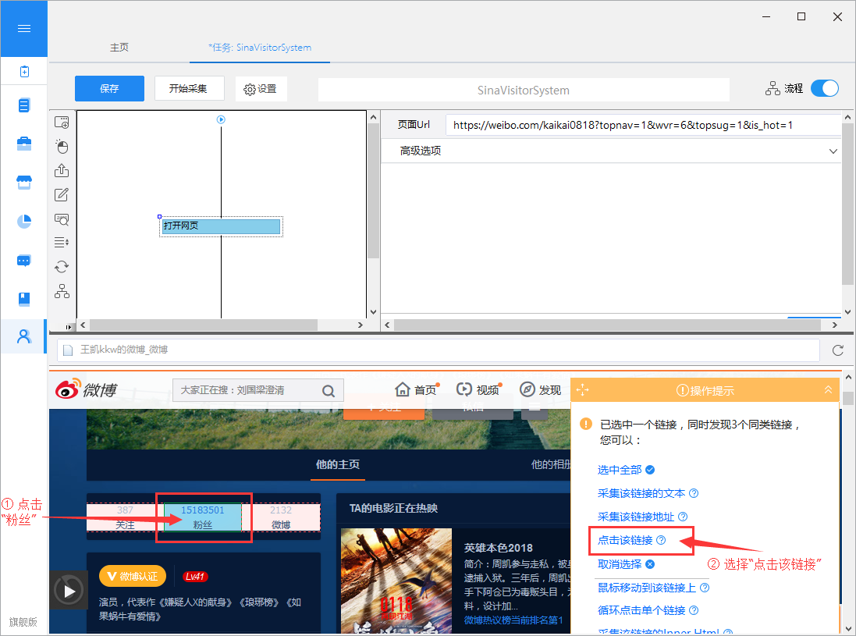Screen dimensions: 856x636
Task: Select the loop step tool
Action: click(62, 266)
